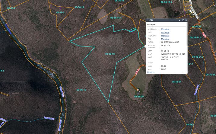
Task: Close the parcel info popup
Action: pos(186,20)
